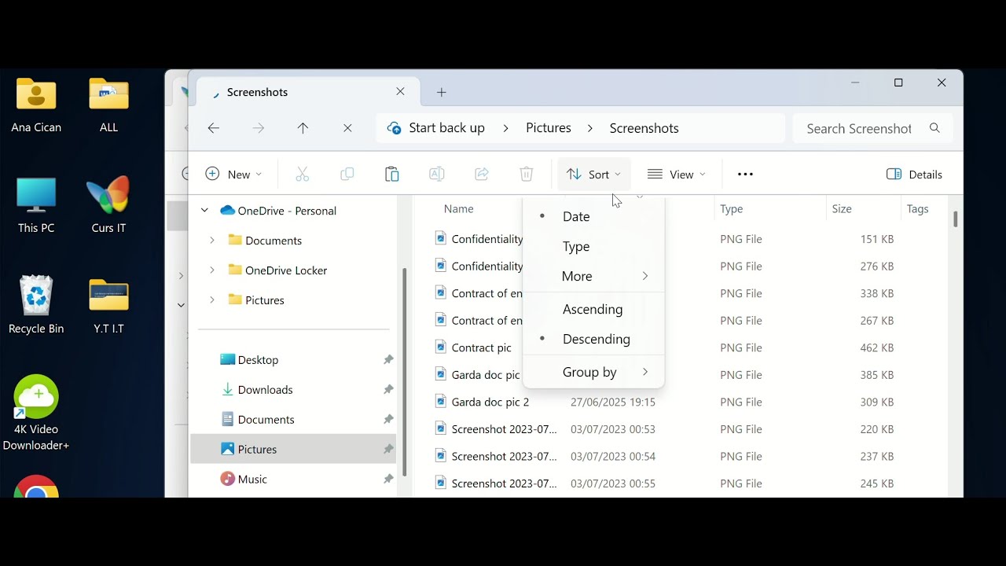This screenshot has width=1006, height=566.
Task: Go forward with the right arrow
Action: pos(259,128)
